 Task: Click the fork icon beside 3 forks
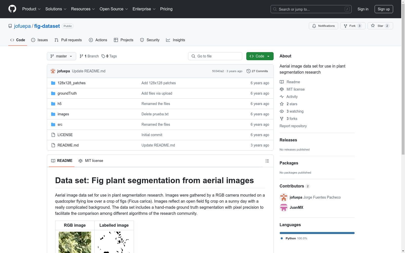[282, 119]
